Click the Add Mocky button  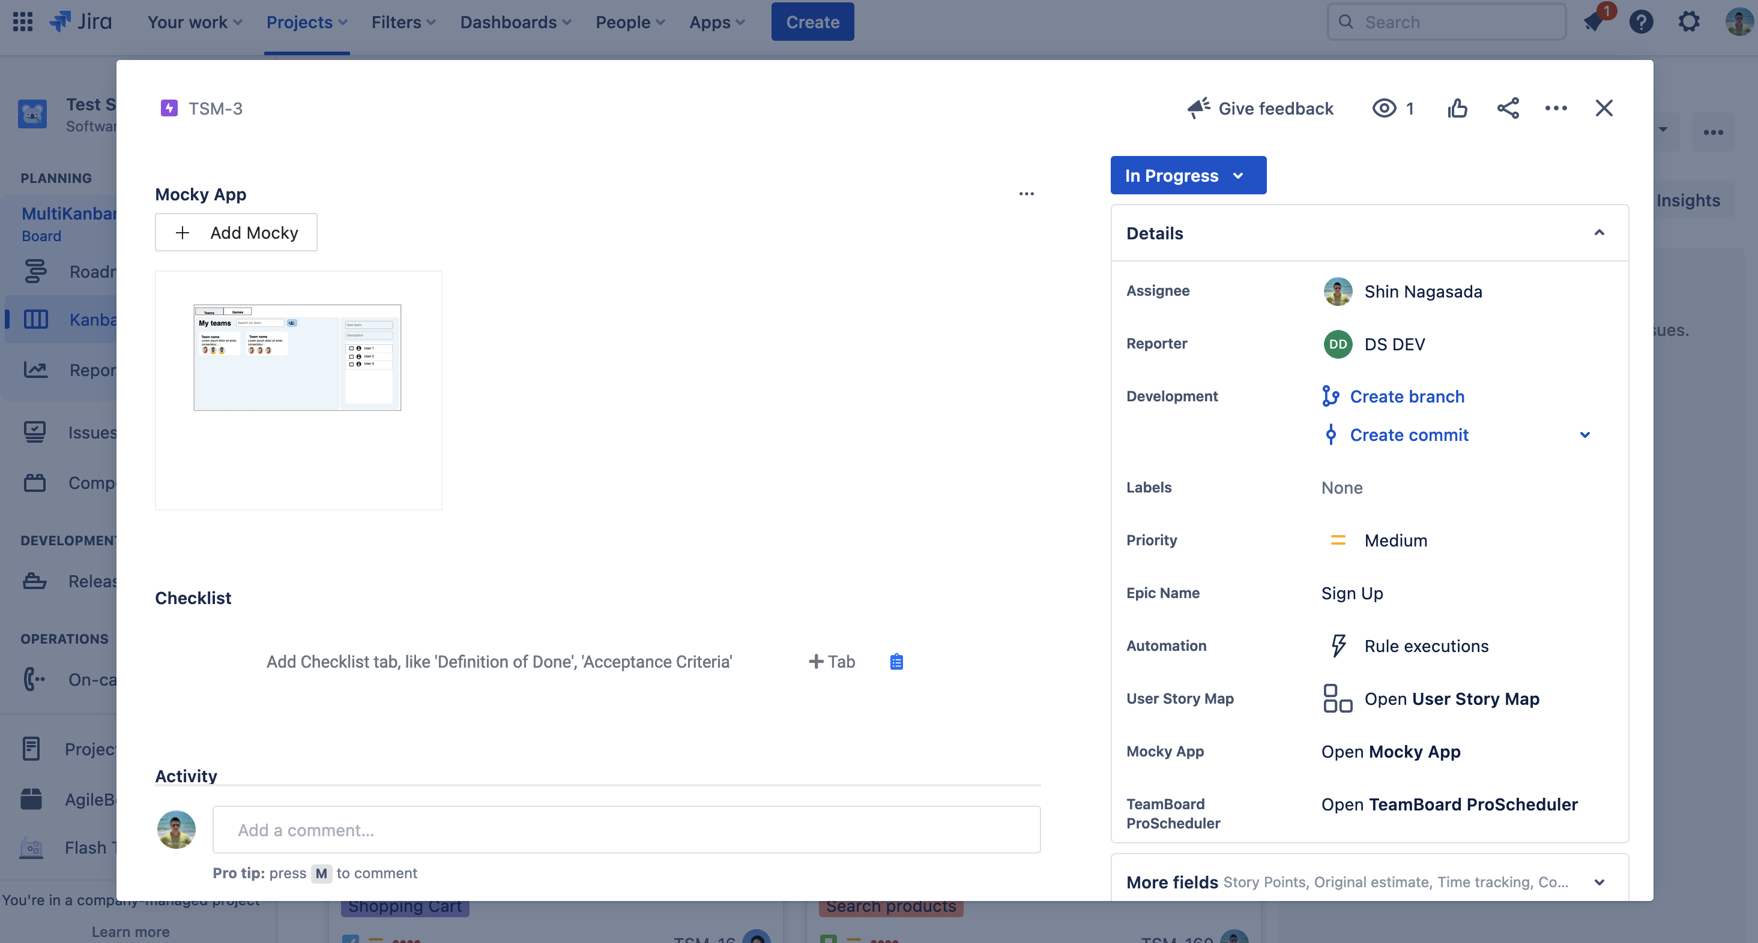point(236,233)
